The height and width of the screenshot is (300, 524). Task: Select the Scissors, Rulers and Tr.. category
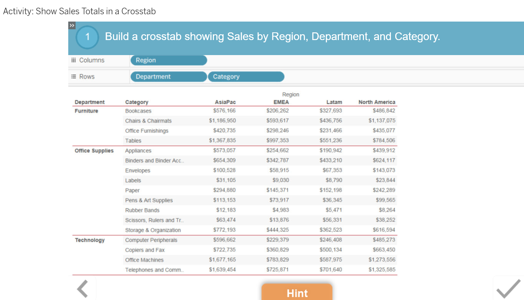(x=154, y=220)
